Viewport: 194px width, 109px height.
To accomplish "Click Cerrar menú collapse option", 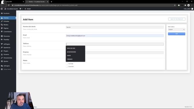I will click(x=7, y=69).
